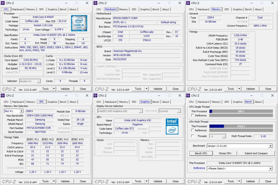This screenshot has height=185, width=278.
Task: Expand Tools arrow in the Memory window
Action: [x=239, y=89]
